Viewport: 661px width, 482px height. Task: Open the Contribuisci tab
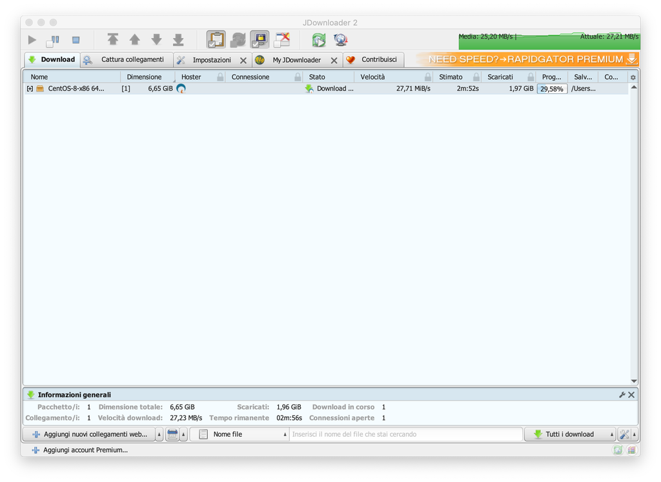[x=374, y=59]
